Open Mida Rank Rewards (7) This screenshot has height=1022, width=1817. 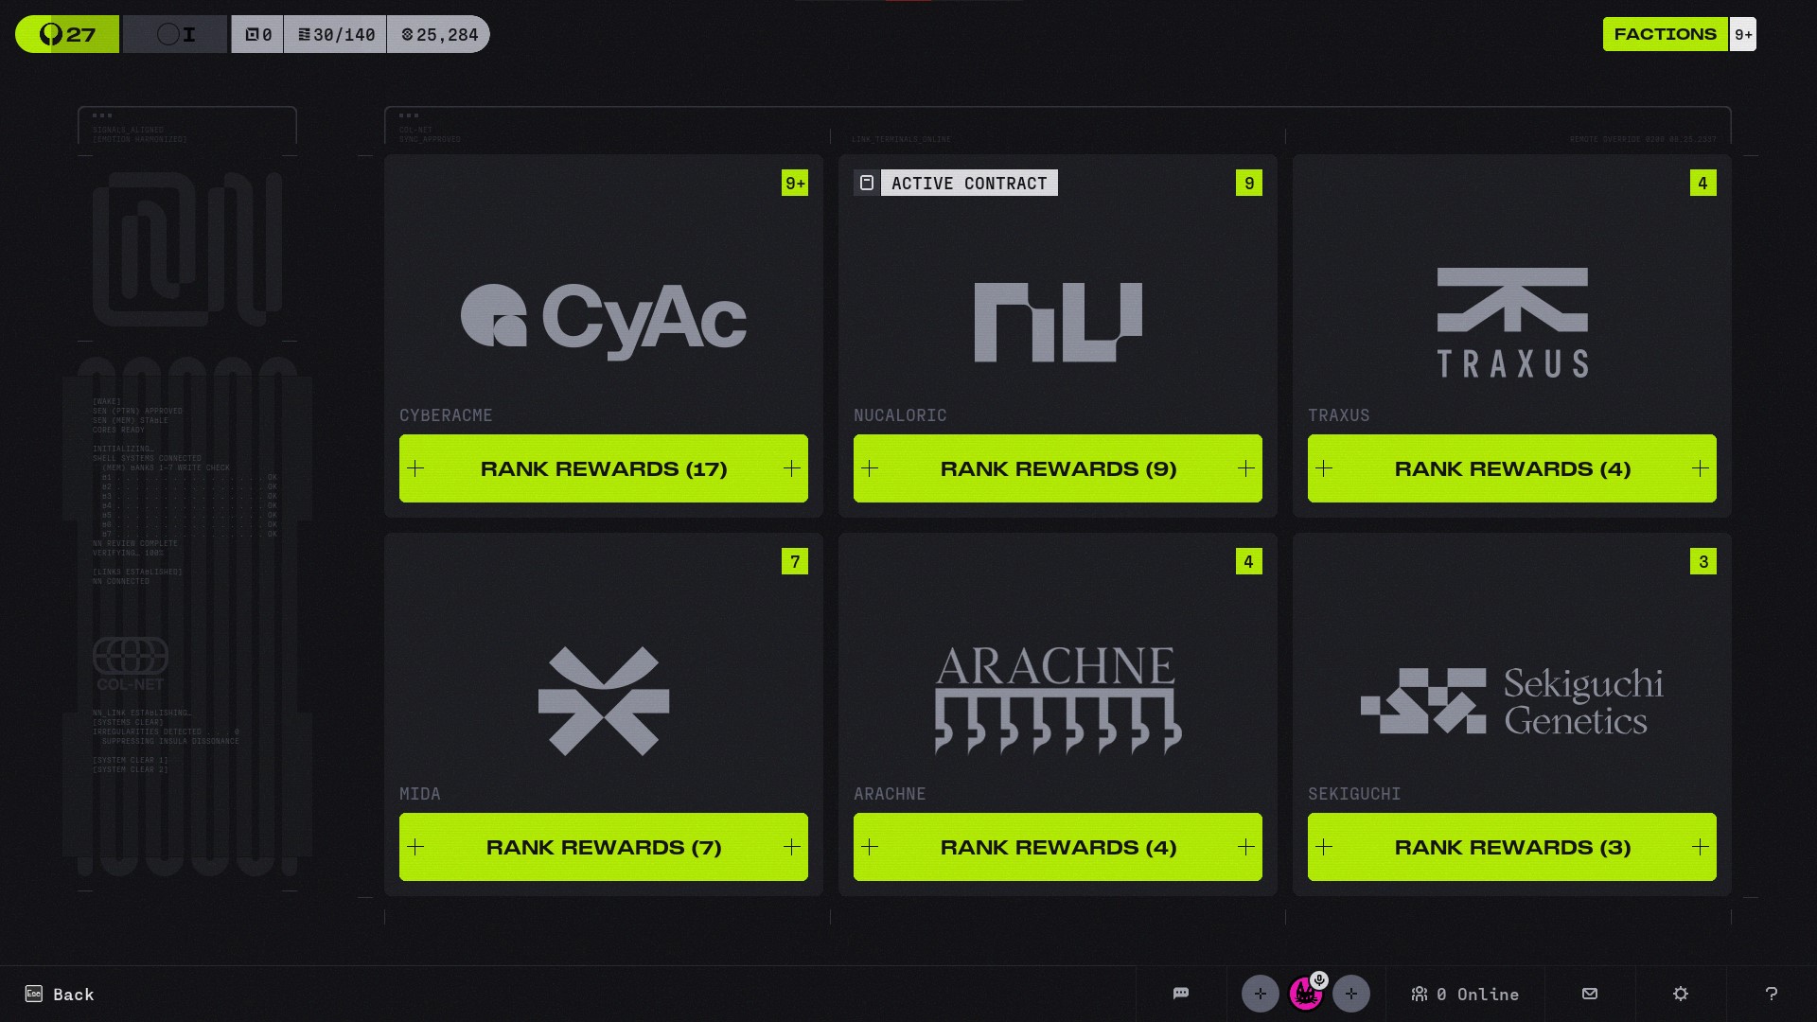coord(604,847)
